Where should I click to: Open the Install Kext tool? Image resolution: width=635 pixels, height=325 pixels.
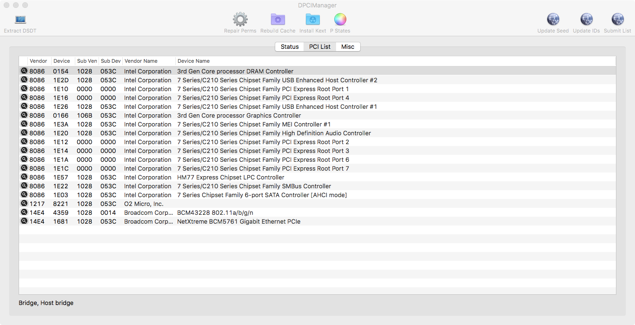click(313, 20)
